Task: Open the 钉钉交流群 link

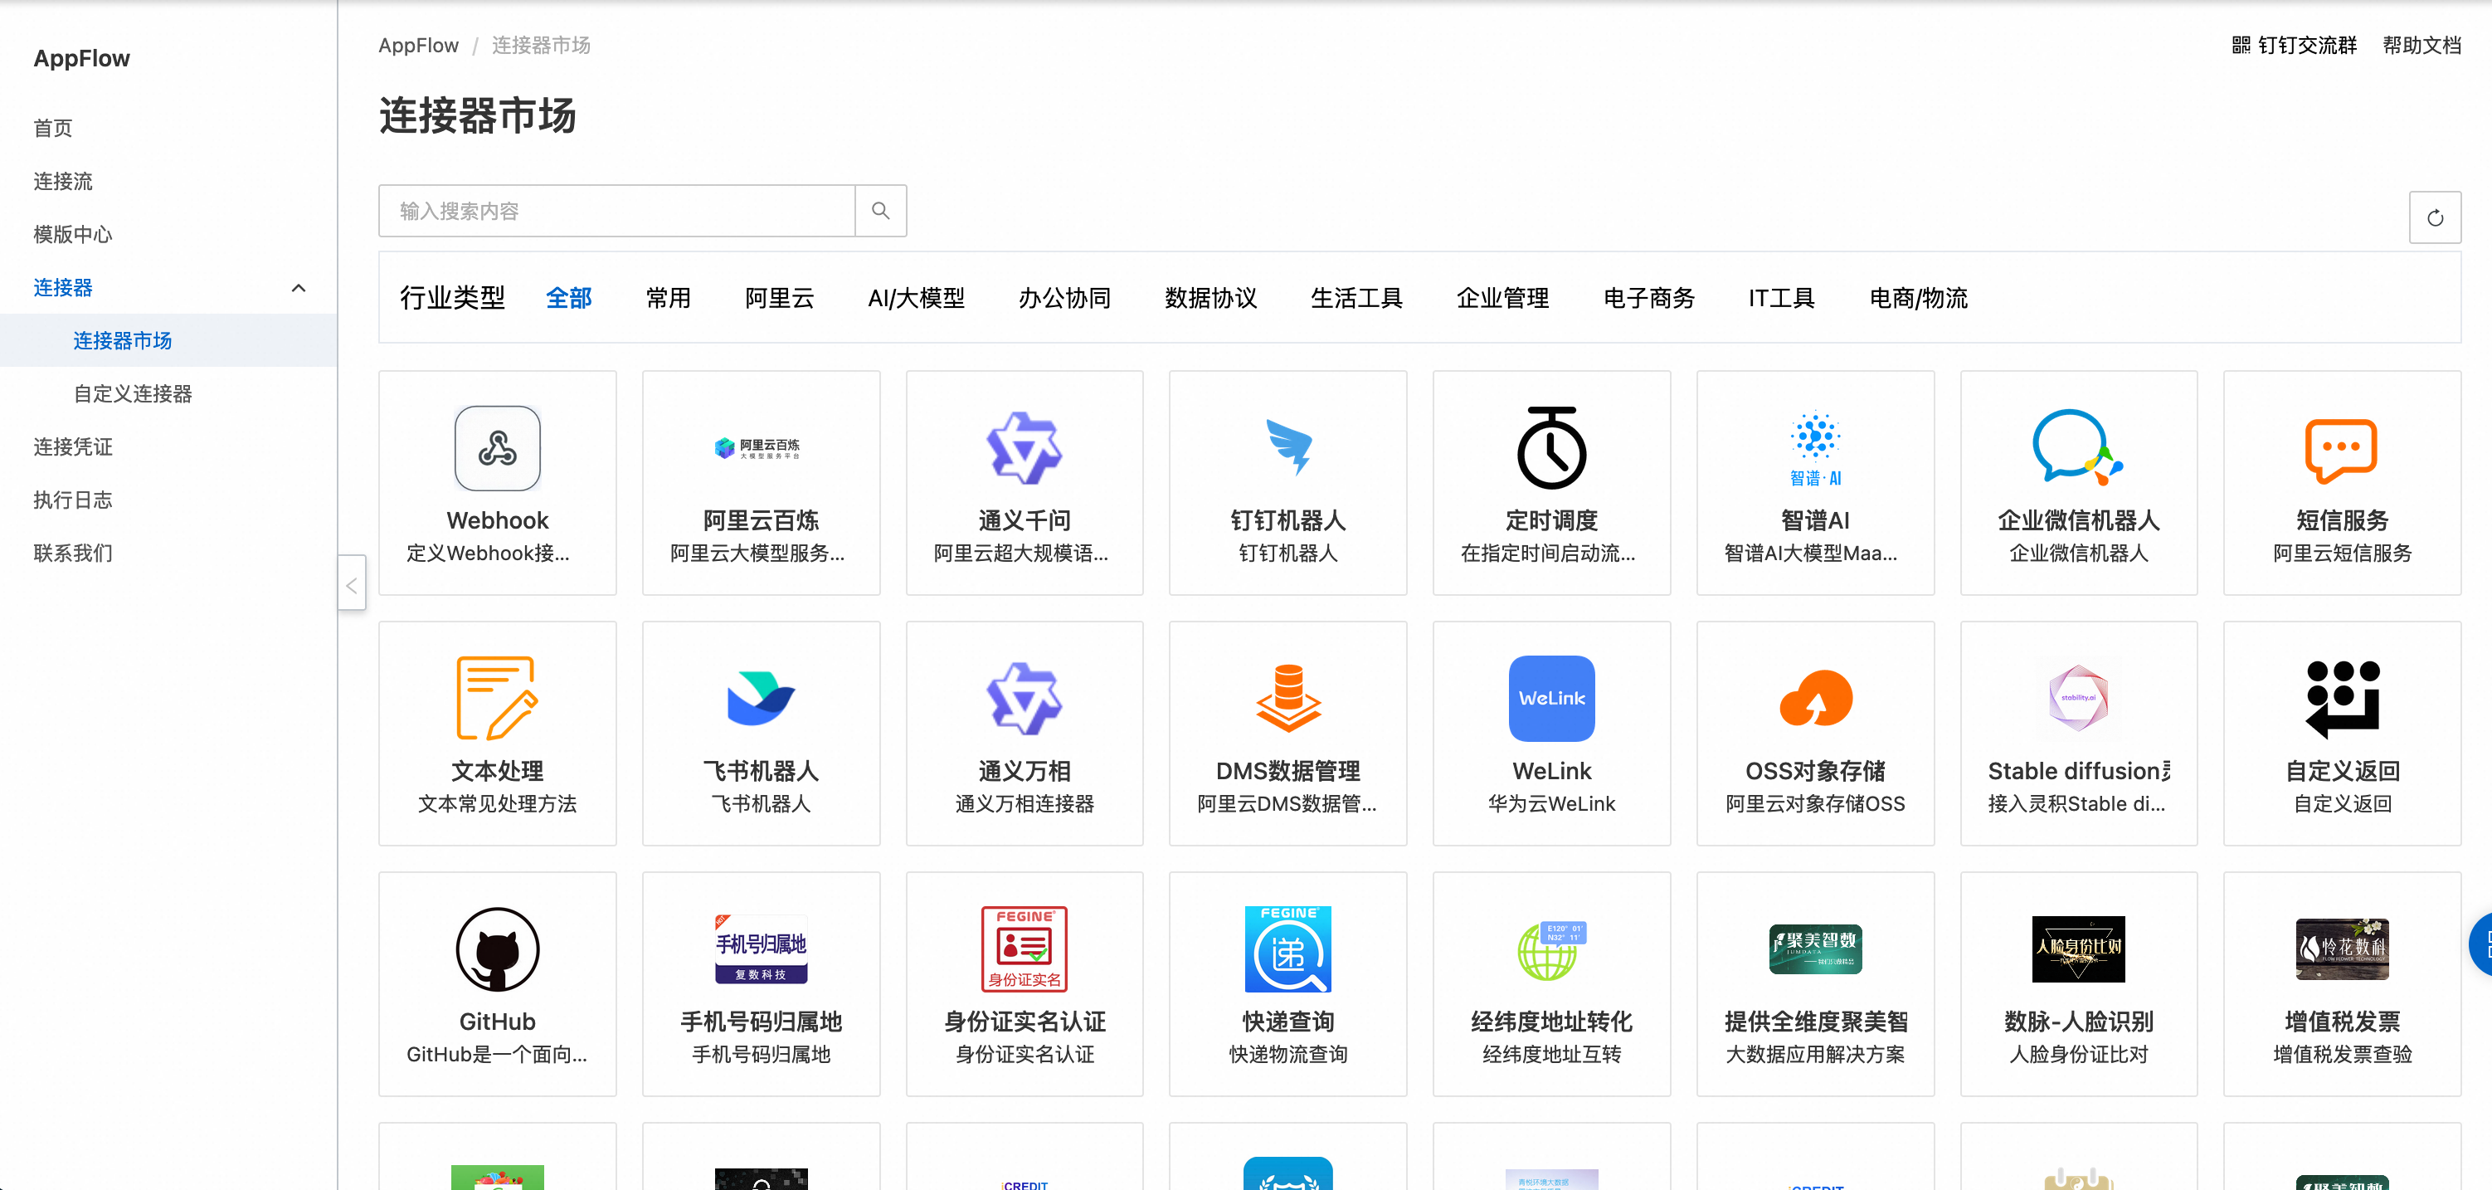Action: [x=2295, y=46]
